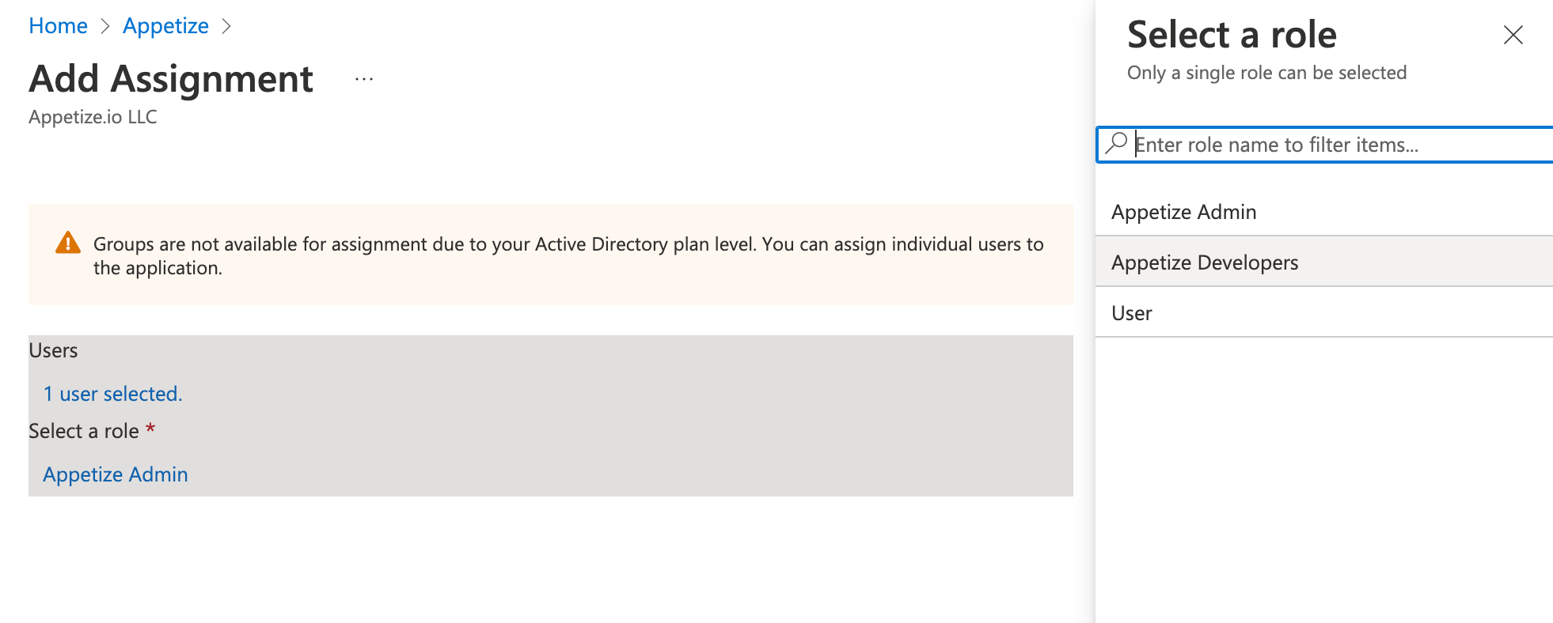Go to the Appetize breadcrumb link
Image resolution: width=1553 pixels, height=623 pixels.
(165, 26)
